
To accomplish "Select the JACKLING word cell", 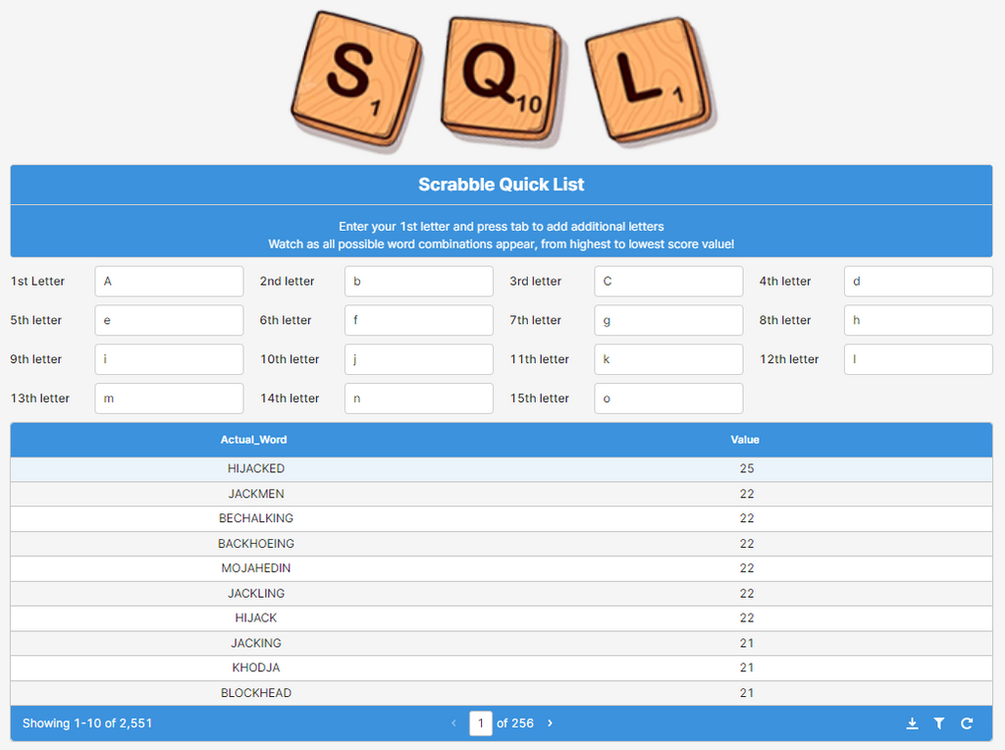I will (256, 594).
